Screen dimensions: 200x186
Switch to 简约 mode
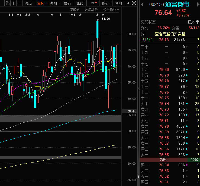click(119, 3)
